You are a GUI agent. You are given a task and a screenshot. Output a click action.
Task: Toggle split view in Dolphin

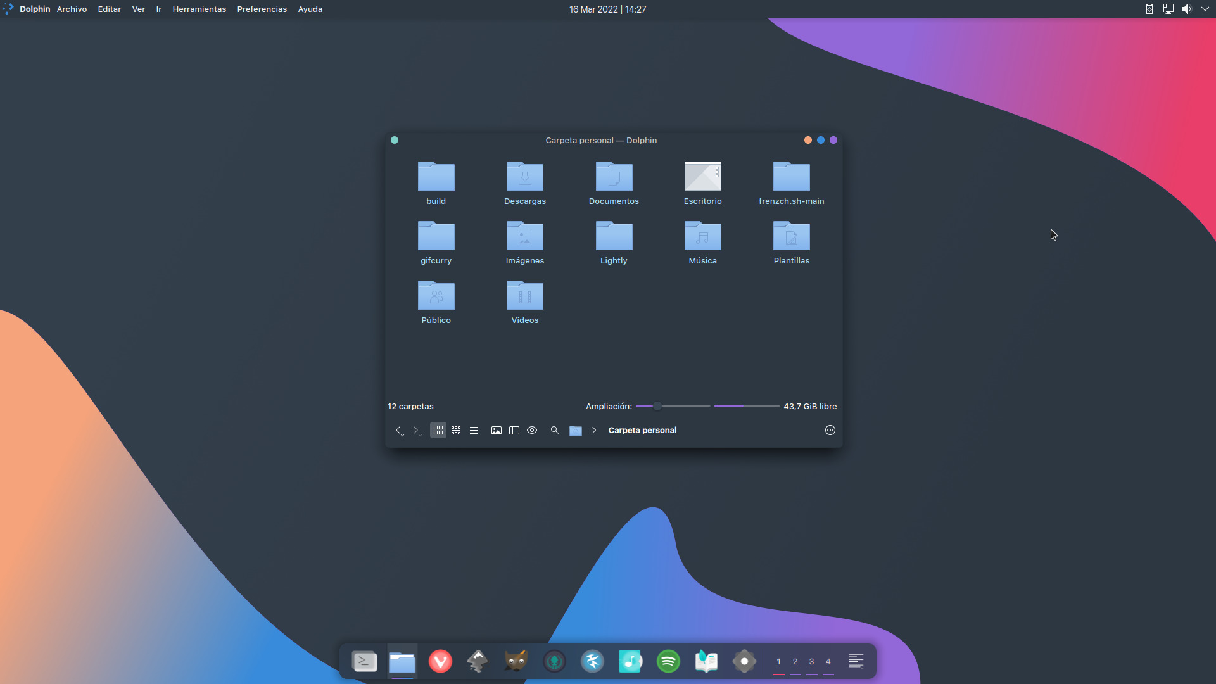click(514, 431)
